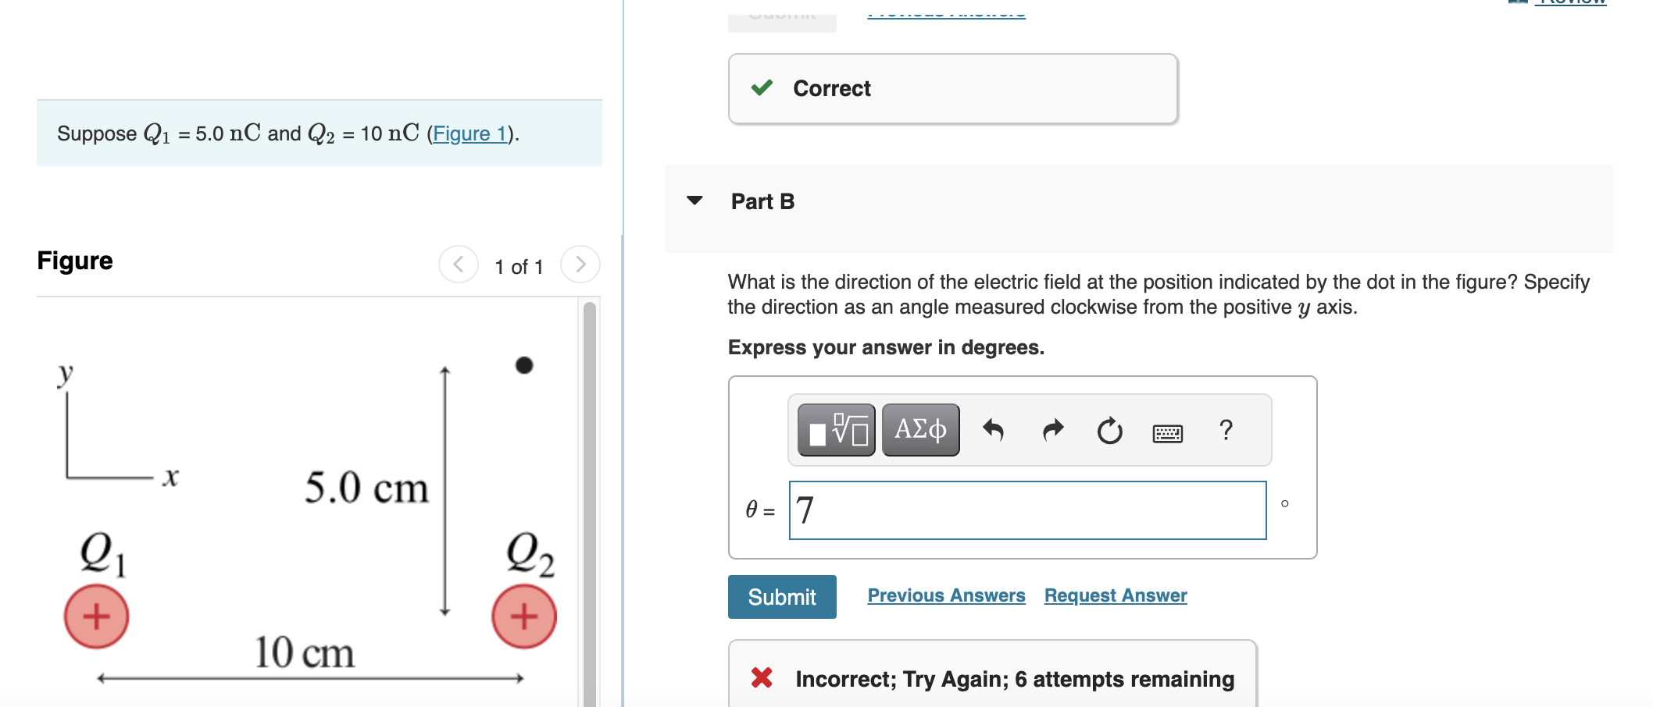
Task: Click the redo arrow in the equation toolbar
Action: pyautogui.click(x=1052, y=430)
